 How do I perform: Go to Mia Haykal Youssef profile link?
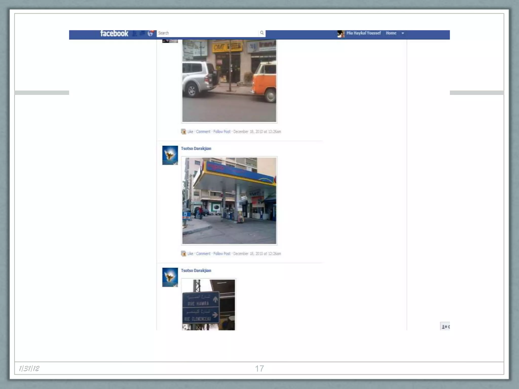click(363, 33)
